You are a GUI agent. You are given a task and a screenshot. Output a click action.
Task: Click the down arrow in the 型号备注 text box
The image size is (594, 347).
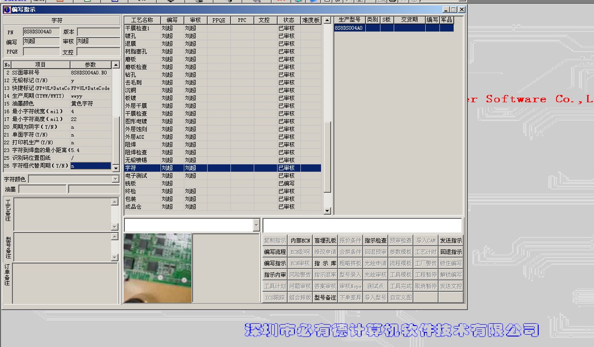[115, 258]
